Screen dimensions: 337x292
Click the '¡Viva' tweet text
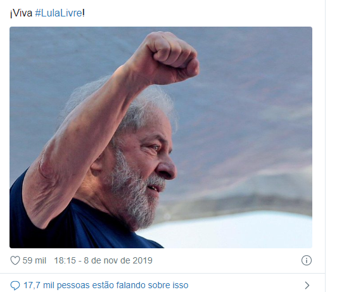click(x=21, y=13)
